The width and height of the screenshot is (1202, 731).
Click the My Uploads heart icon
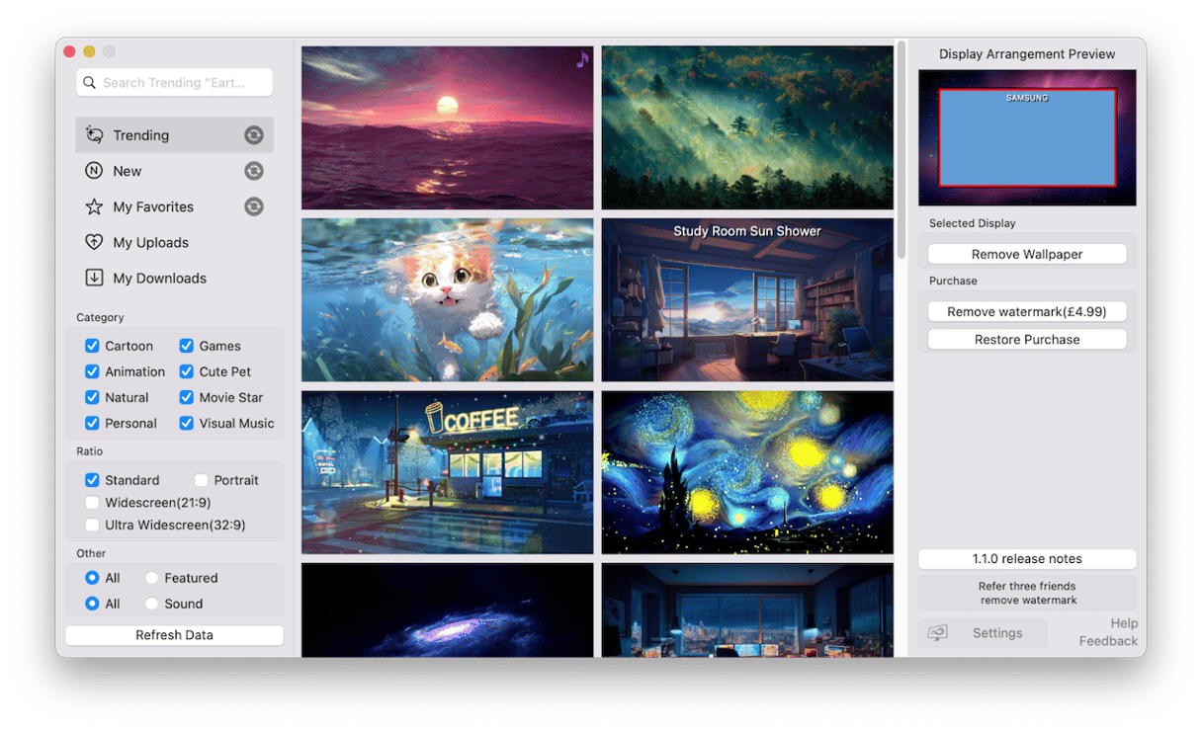pos(94,242)
